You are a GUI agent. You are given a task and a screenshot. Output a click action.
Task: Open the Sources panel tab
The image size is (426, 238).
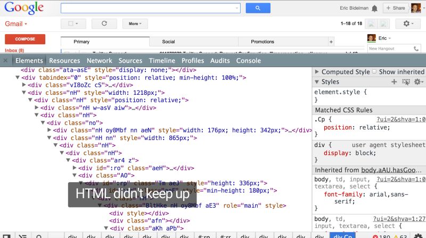point(130,61)
